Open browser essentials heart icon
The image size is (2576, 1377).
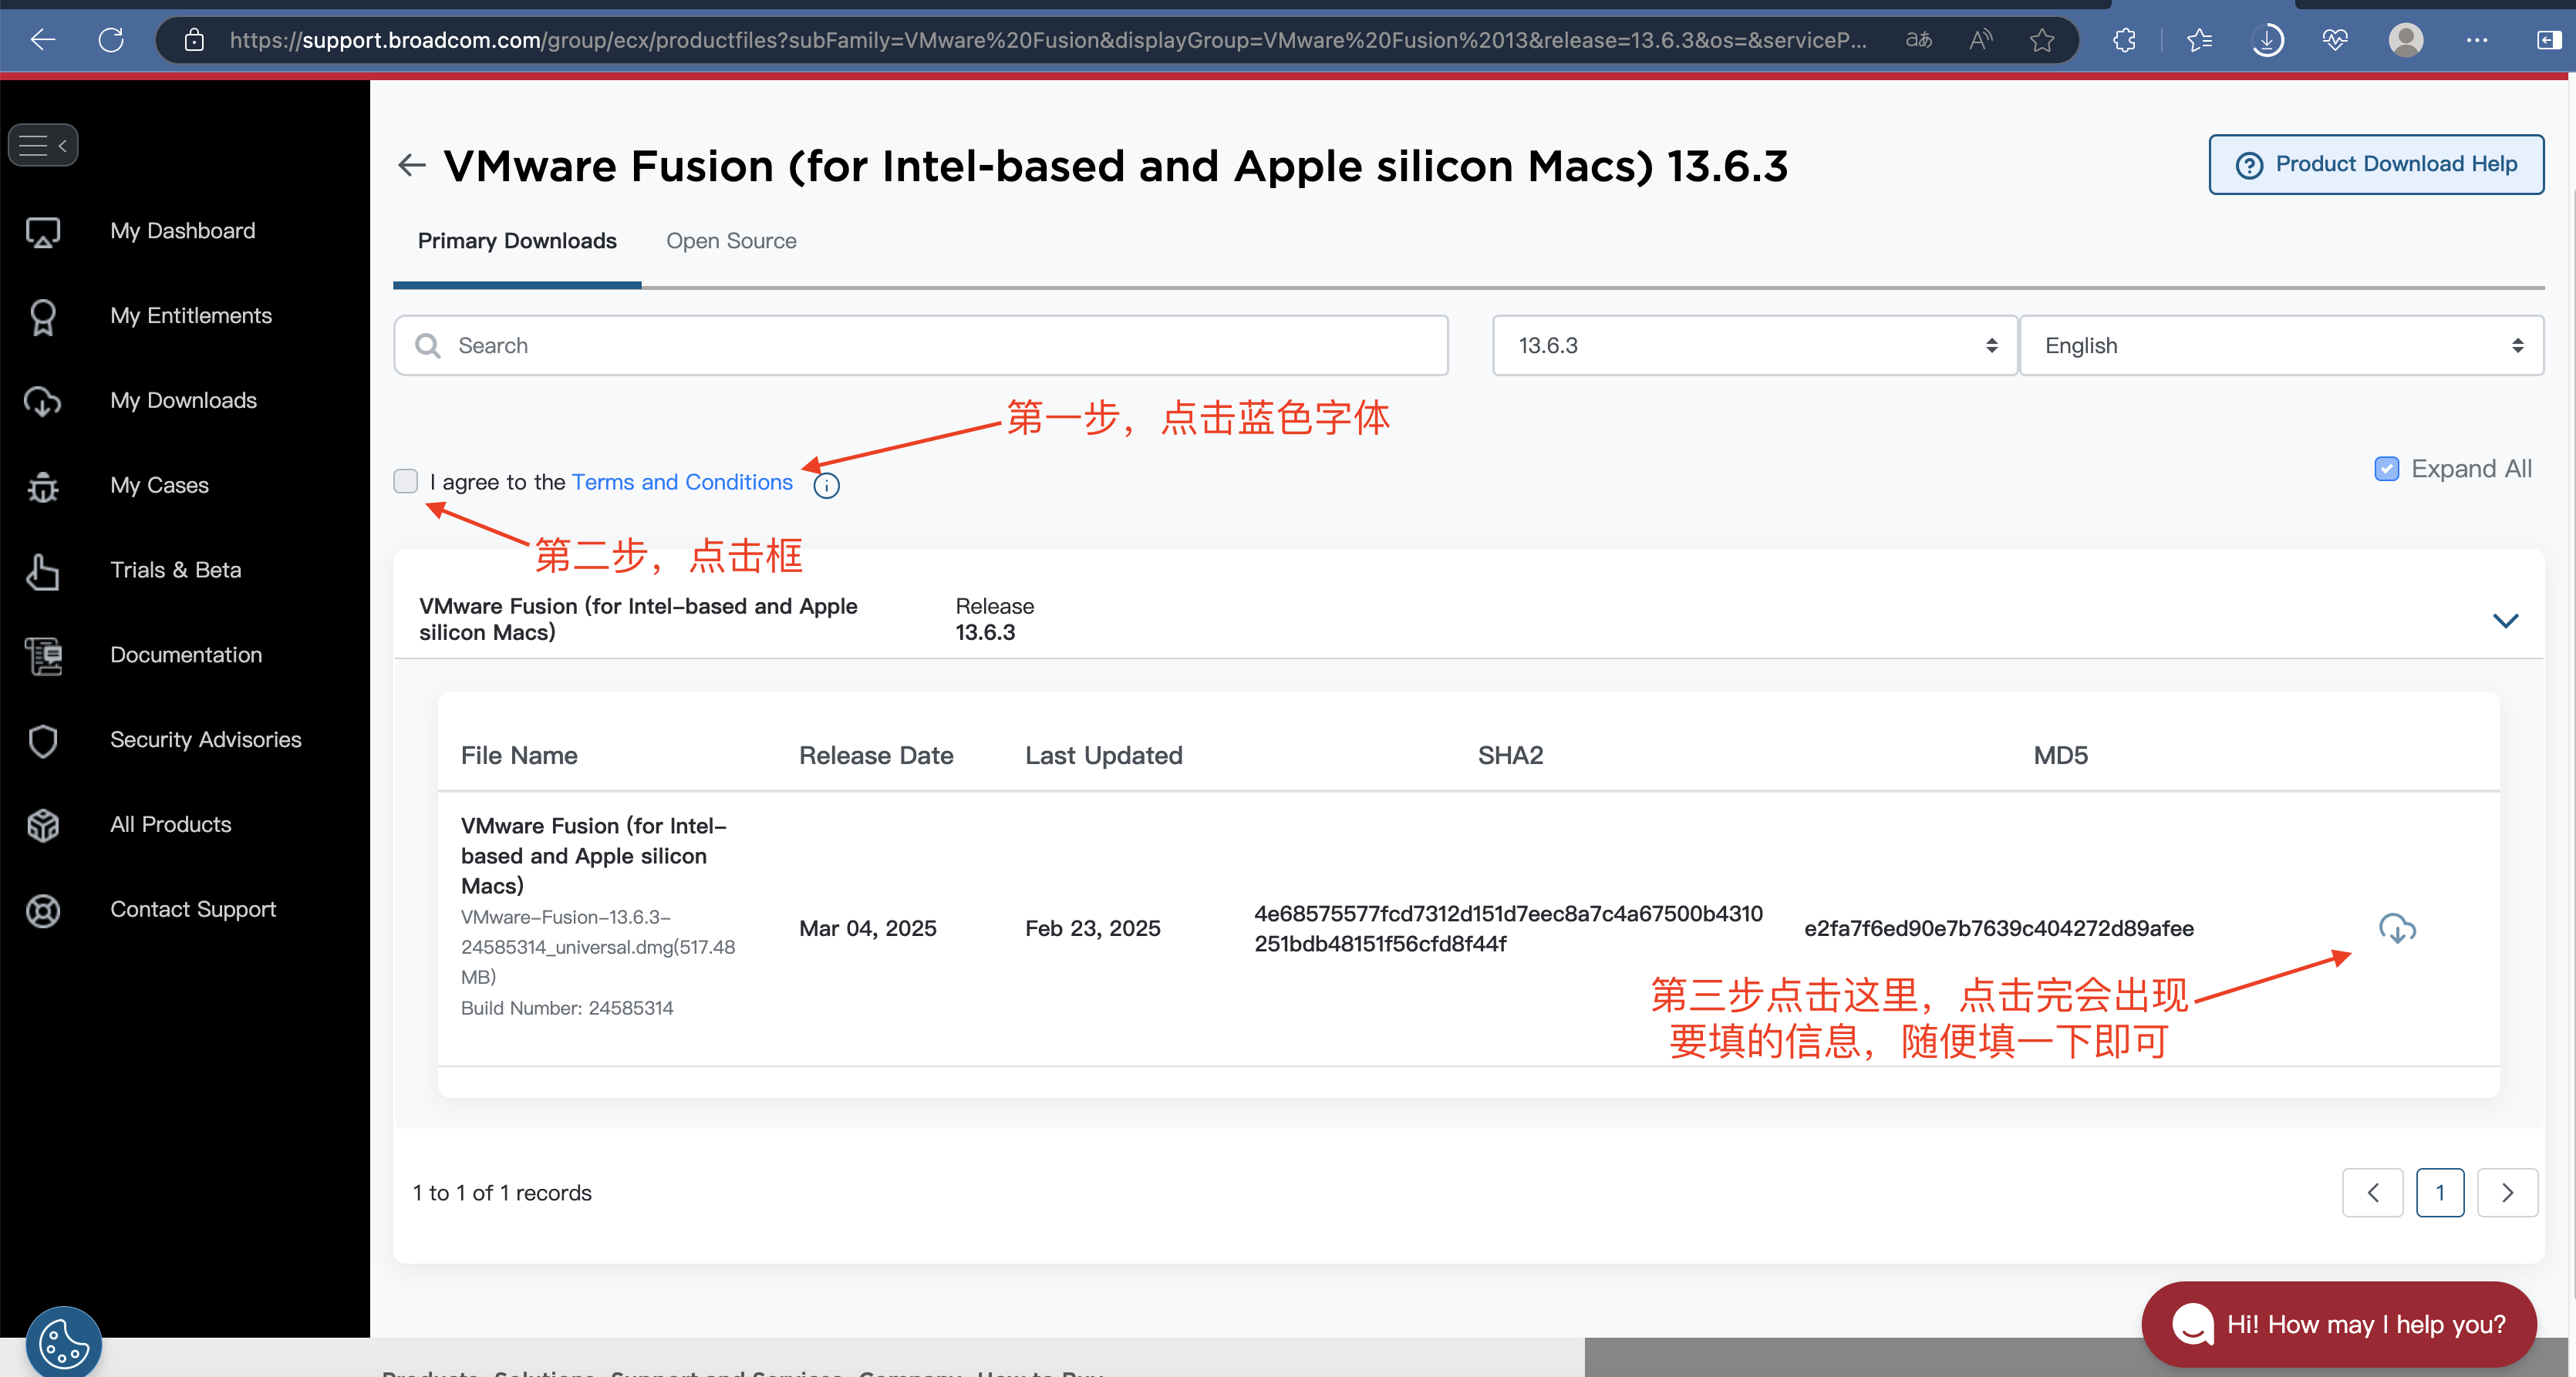[x=2335, y=40]
